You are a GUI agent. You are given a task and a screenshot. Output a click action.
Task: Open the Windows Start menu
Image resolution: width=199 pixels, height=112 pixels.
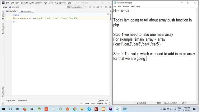(x=3, y=109)
